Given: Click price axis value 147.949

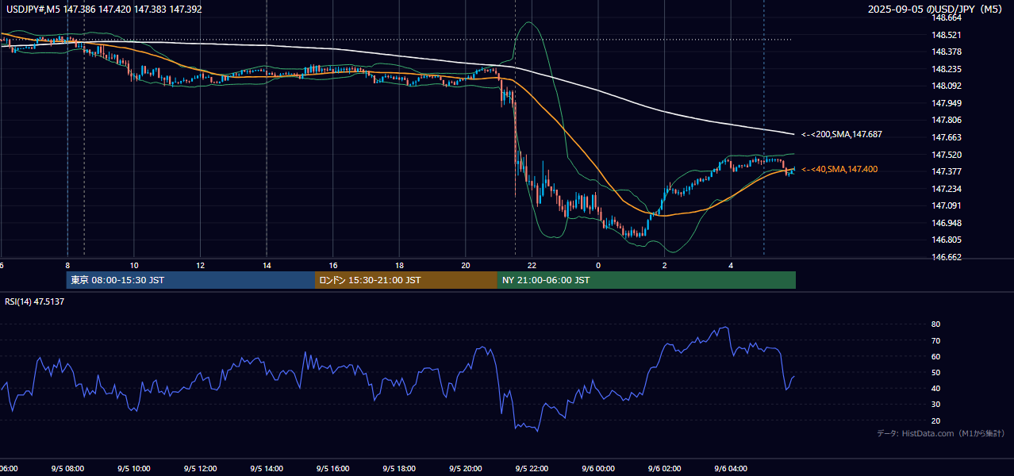Looking at the screenshot, I should click(x=946, y=103).
